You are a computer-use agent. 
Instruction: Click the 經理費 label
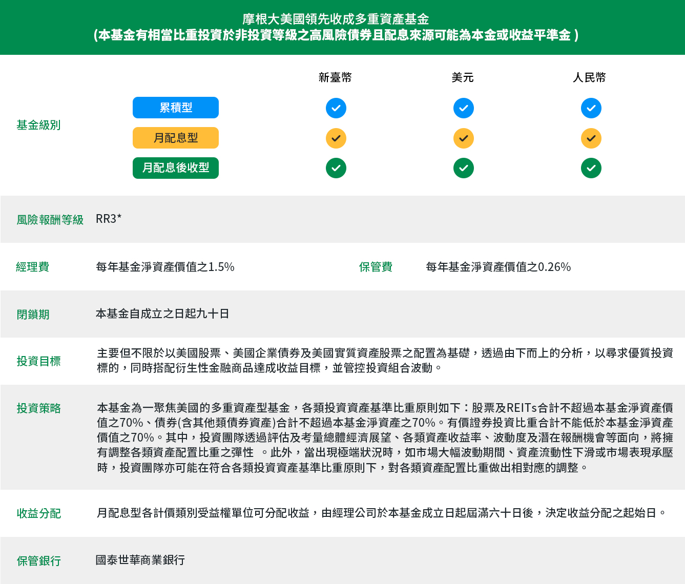point(33,267)
